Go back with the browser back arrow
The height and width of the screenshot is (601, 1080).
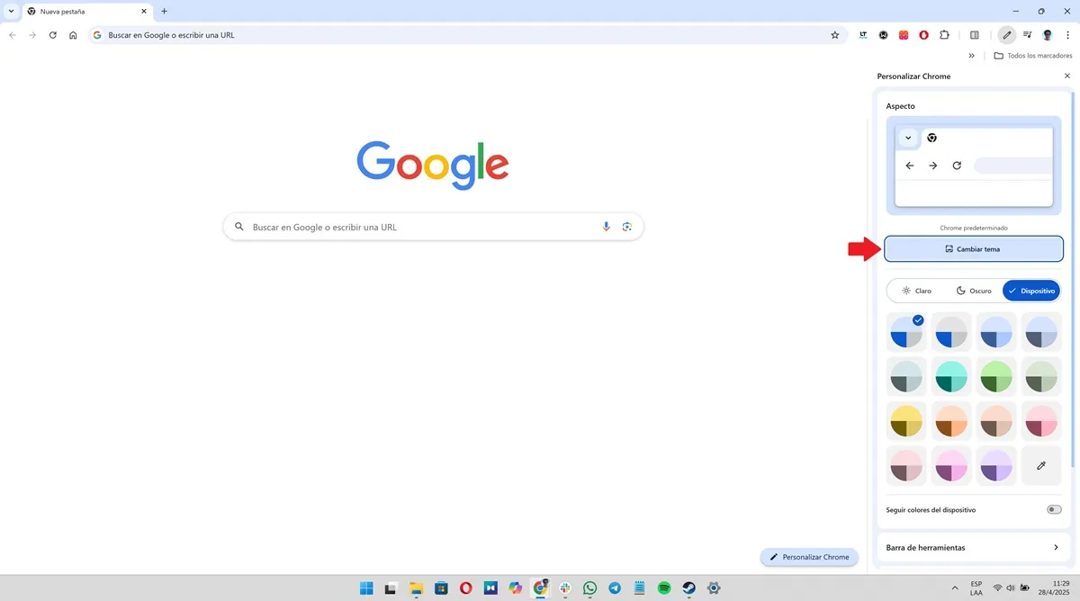coord(13,35)
